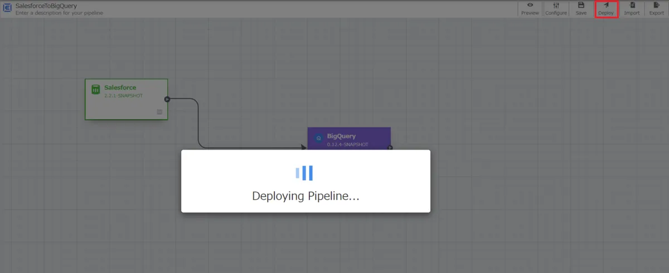Click 'Enter a description for your pipeline'
669x273 pixels.
59,13
